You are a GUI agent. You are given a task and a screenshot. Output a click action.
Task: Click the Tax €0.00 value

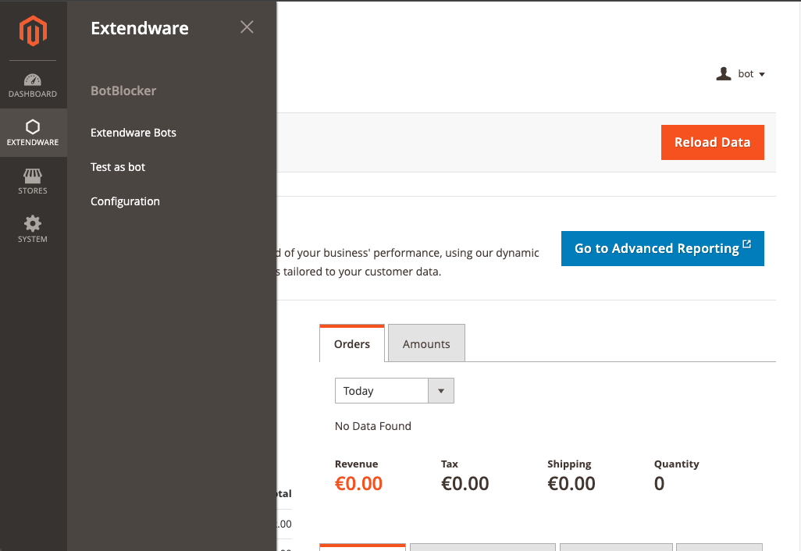tap(465, 484)
